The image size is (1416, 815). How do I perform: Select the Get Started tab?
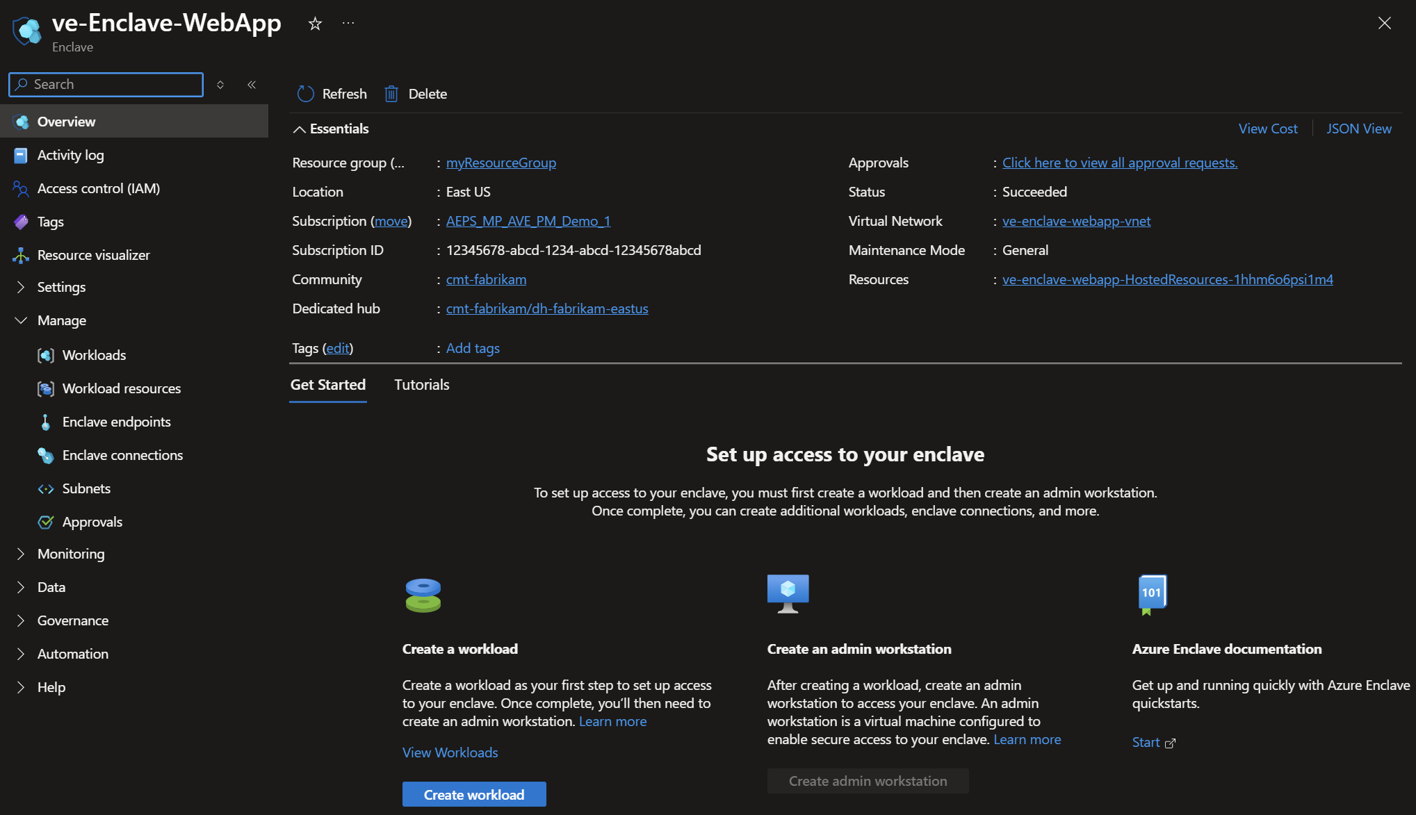[x=328, y=385]
